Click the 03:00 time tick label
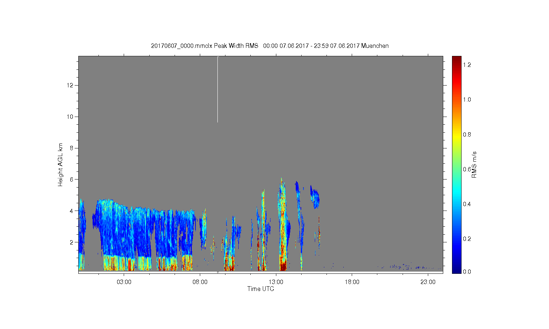The width and height of the screenshot is (549, 329). 124,282
